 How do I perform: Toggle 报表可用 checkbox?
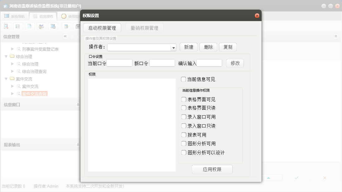click(x=184, y=135)
